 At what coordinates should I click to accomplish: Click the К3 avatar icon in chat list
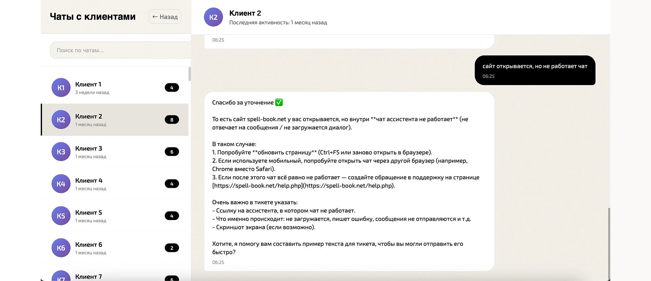[x=61, y=152]
